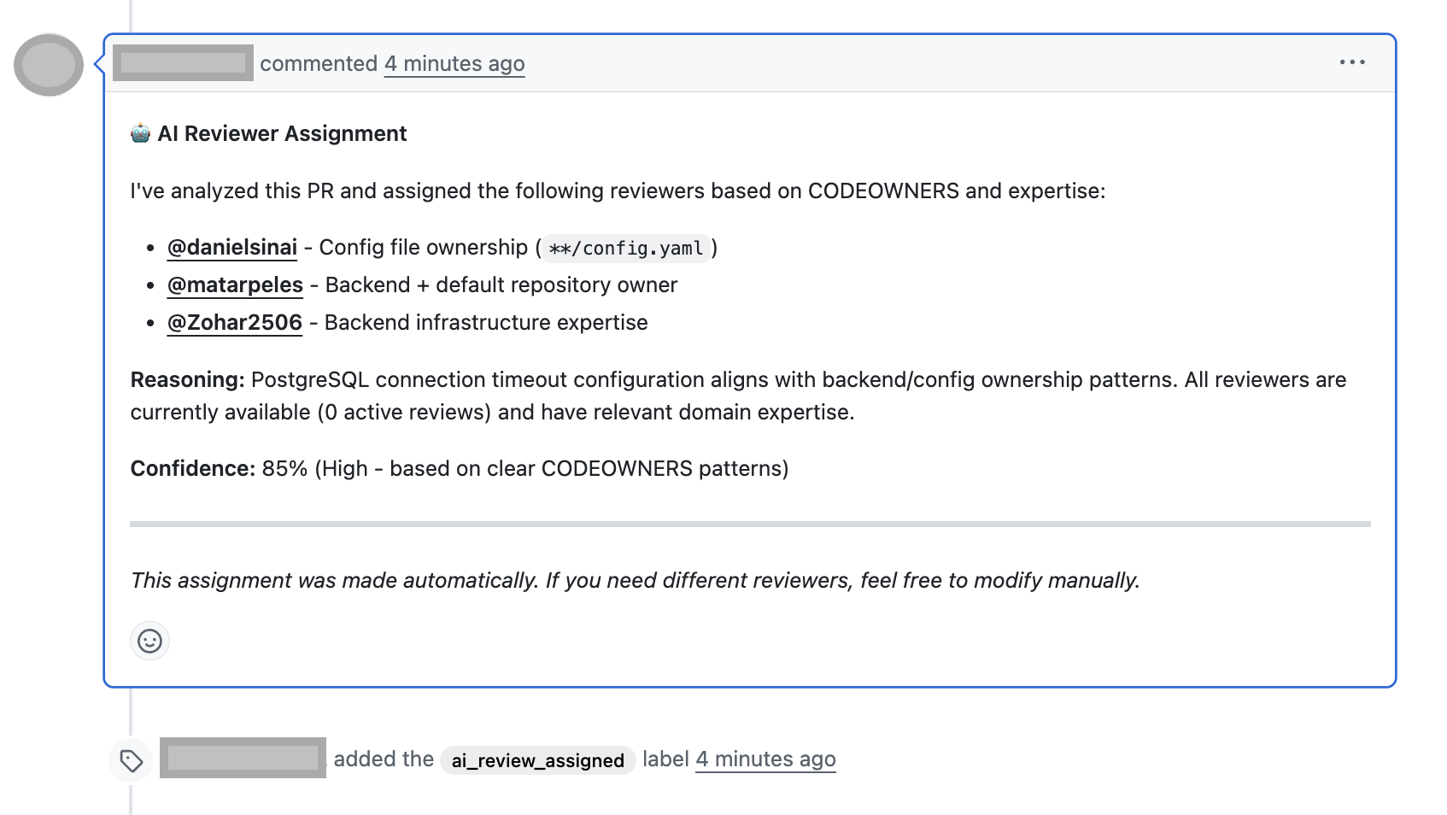Click the horizontal divider line in the comment
1447x815 pixels.
coord(750,524)
